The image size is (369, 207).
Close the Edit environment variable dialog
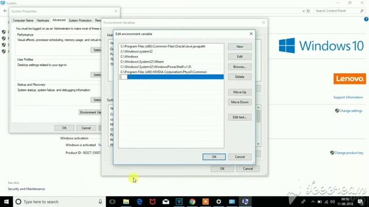pyautogui.click(x=251, y=34)
